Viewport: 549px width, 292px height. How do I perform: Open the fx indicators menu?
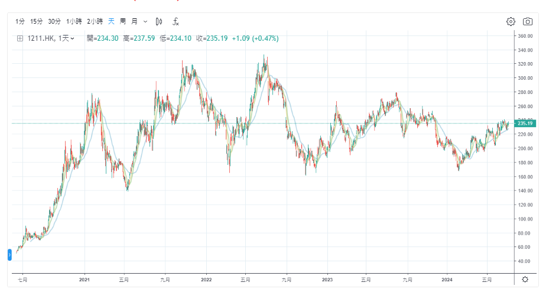tap(176, 22)
